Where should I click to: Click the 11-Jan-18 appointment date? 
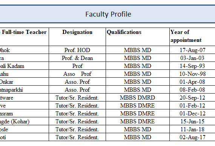(192, 129)
